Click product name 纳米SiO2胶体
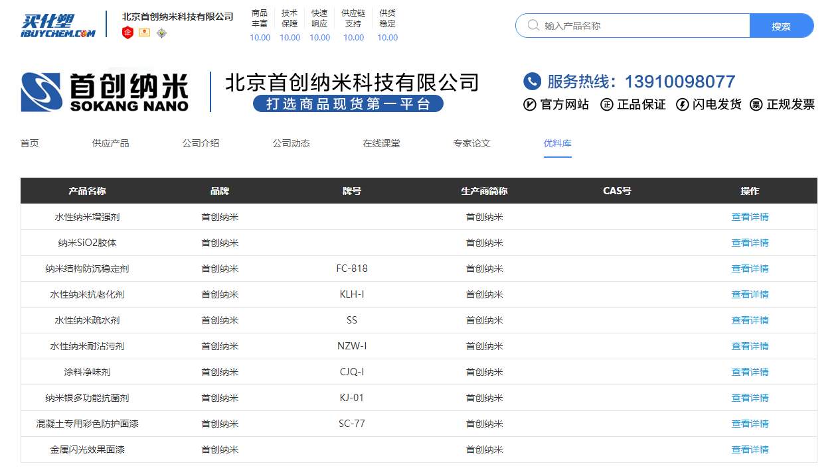 [x=87, y=243]
